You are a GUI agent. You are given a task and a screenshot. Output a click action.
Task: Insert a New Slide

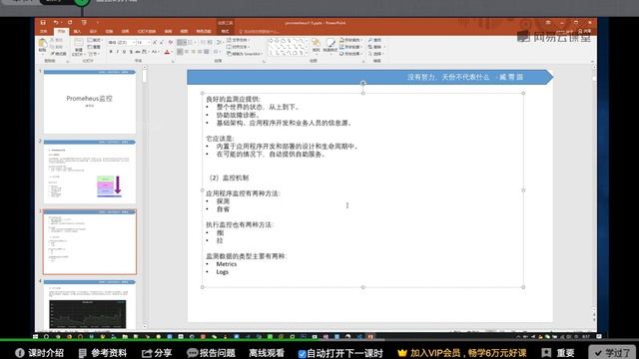[x=78, y=47]
